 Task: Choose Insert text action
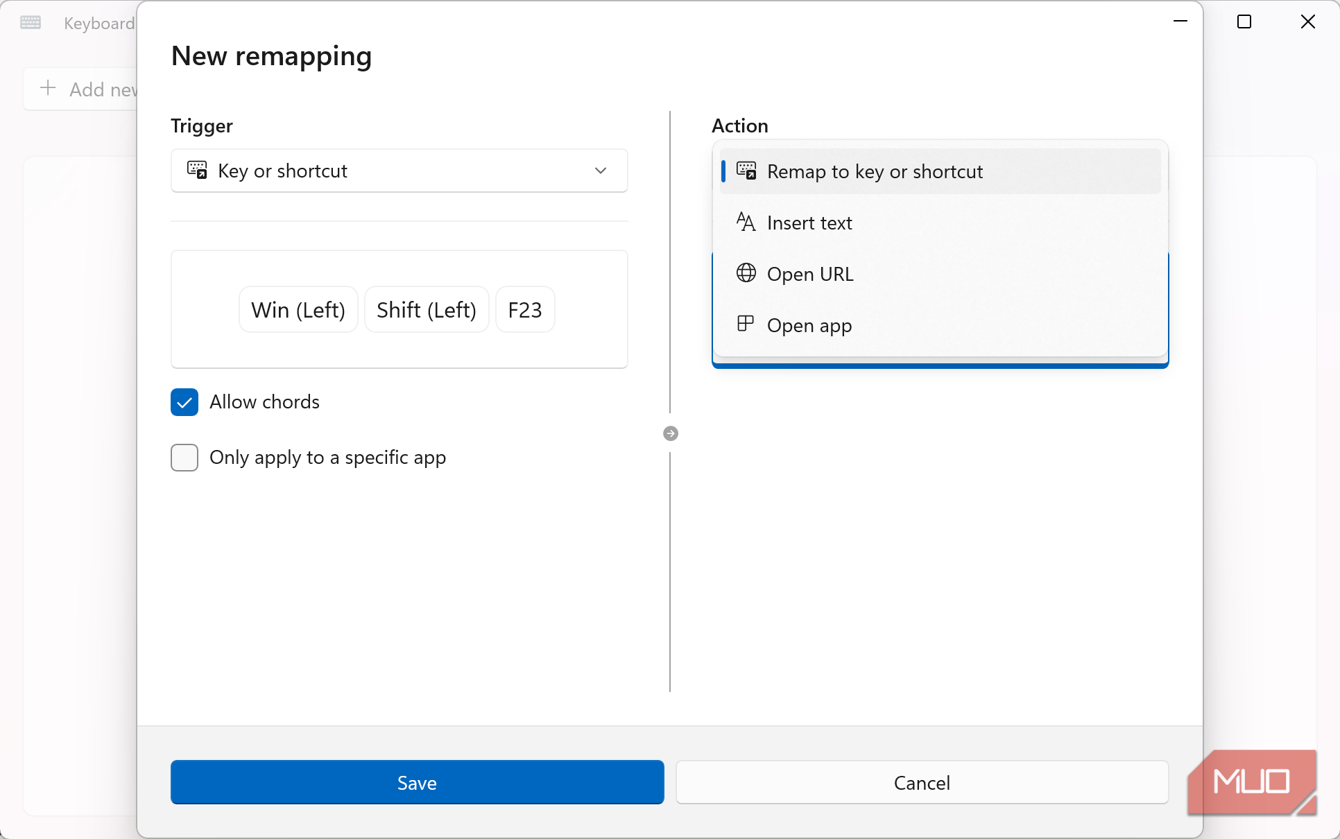click(940, 223)
